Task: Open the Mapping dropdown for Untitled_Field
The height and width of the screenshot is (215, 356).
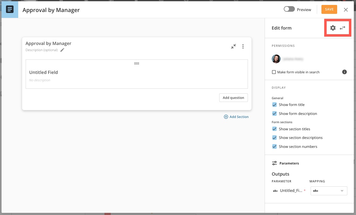Action: pyautogui.click(x=329, y=191)
